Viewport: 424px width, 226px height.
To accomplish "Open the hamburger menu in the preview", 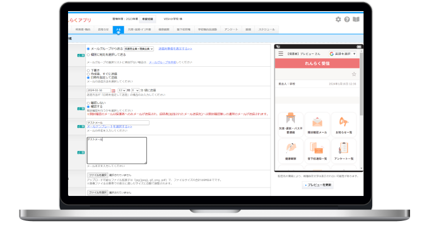I will [x=281, y=53].
